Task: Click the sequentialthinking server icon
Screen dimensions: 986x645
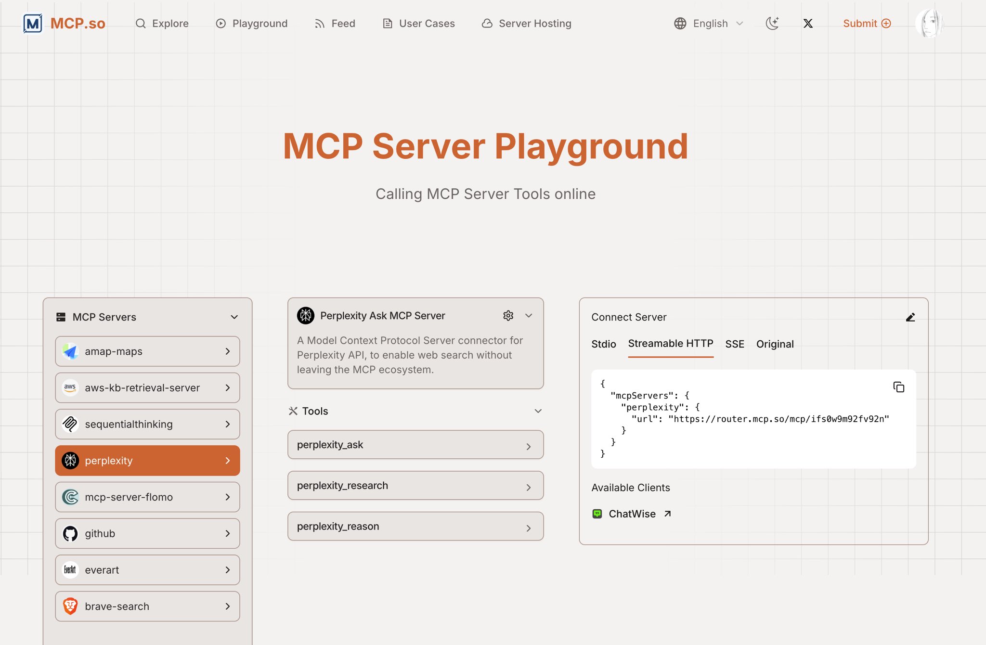Action: click(70, 424)
